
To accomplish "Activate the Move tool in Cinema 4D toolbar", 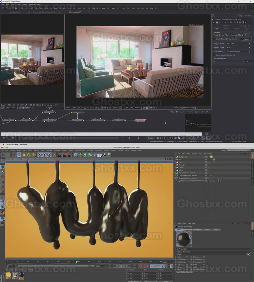I will coord(19,155).
